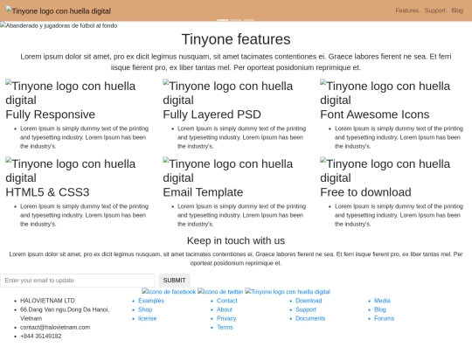Focus the Enter your email to update field

pos(78,281)
